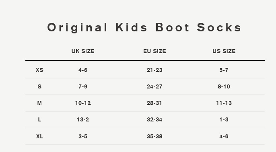Select EU size 35-38 cell
The width and height of the screenshot is (276, 152).
(154, 136)
